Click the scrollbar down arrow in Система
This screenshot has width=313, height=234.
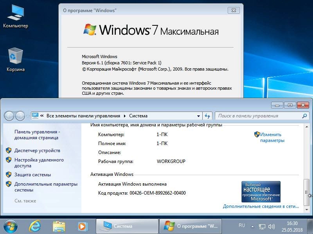[306, 209]
